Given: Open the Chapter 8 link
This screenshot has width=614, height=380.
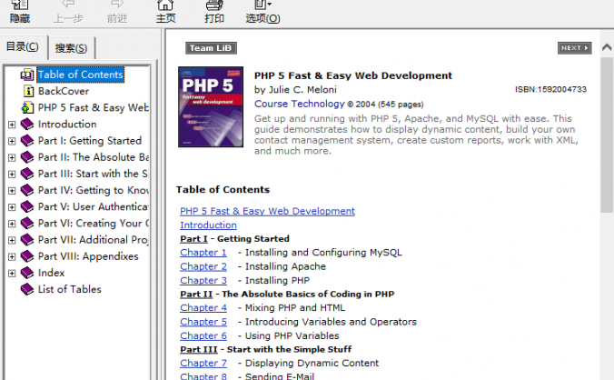Looking at the screenshot, I should [x=203, y=376].
